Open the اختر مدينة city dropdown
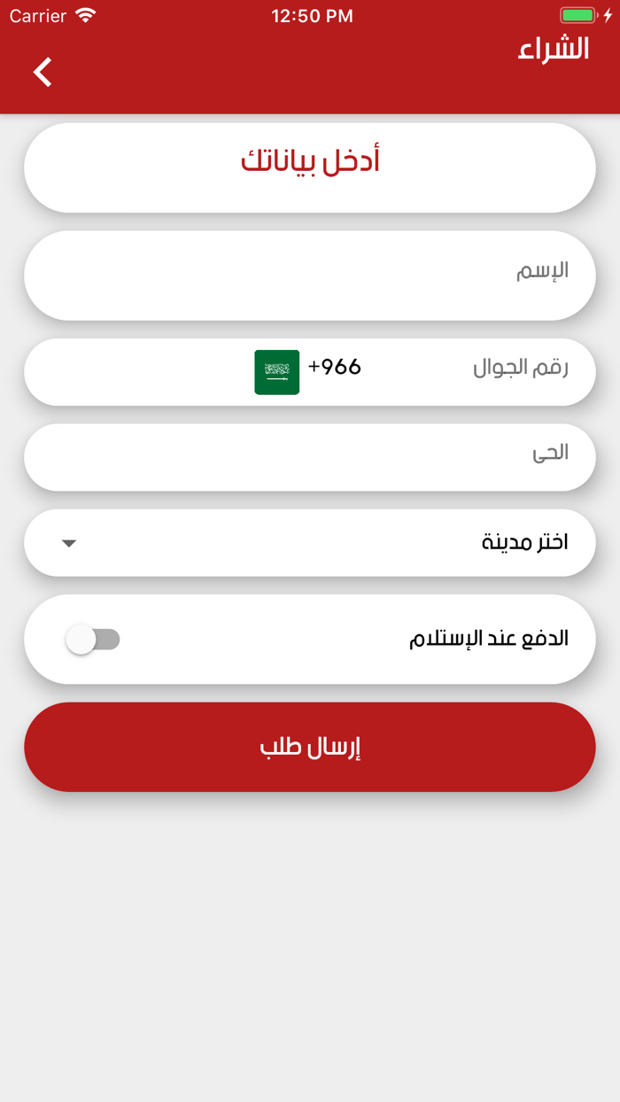The width and height of the screenshot is (620, 1102). [310, 543]
